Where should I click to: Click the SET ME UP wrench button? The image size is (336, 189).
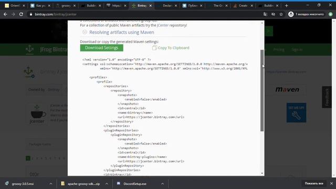point(296,113)
